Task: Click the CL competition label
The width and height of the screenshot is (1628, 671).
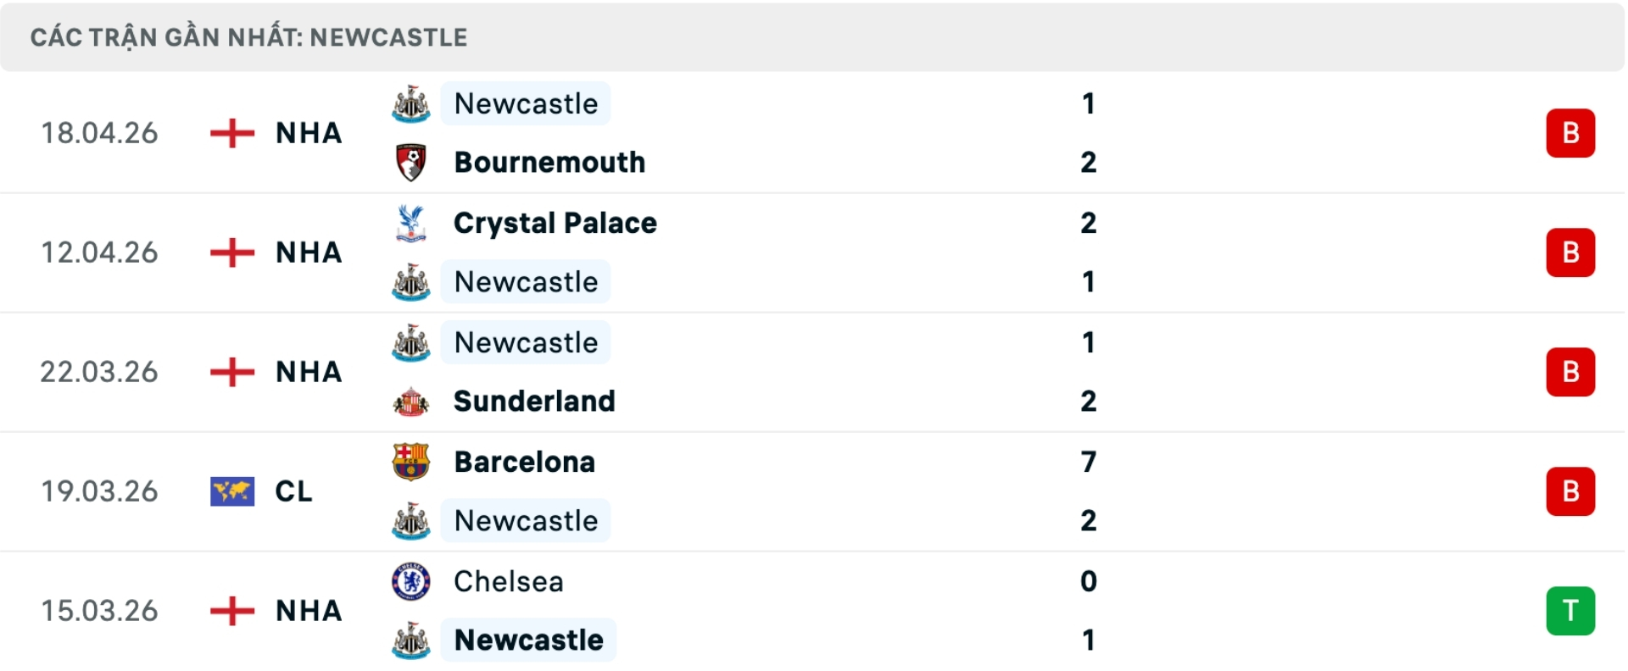Action: (293, 491)
